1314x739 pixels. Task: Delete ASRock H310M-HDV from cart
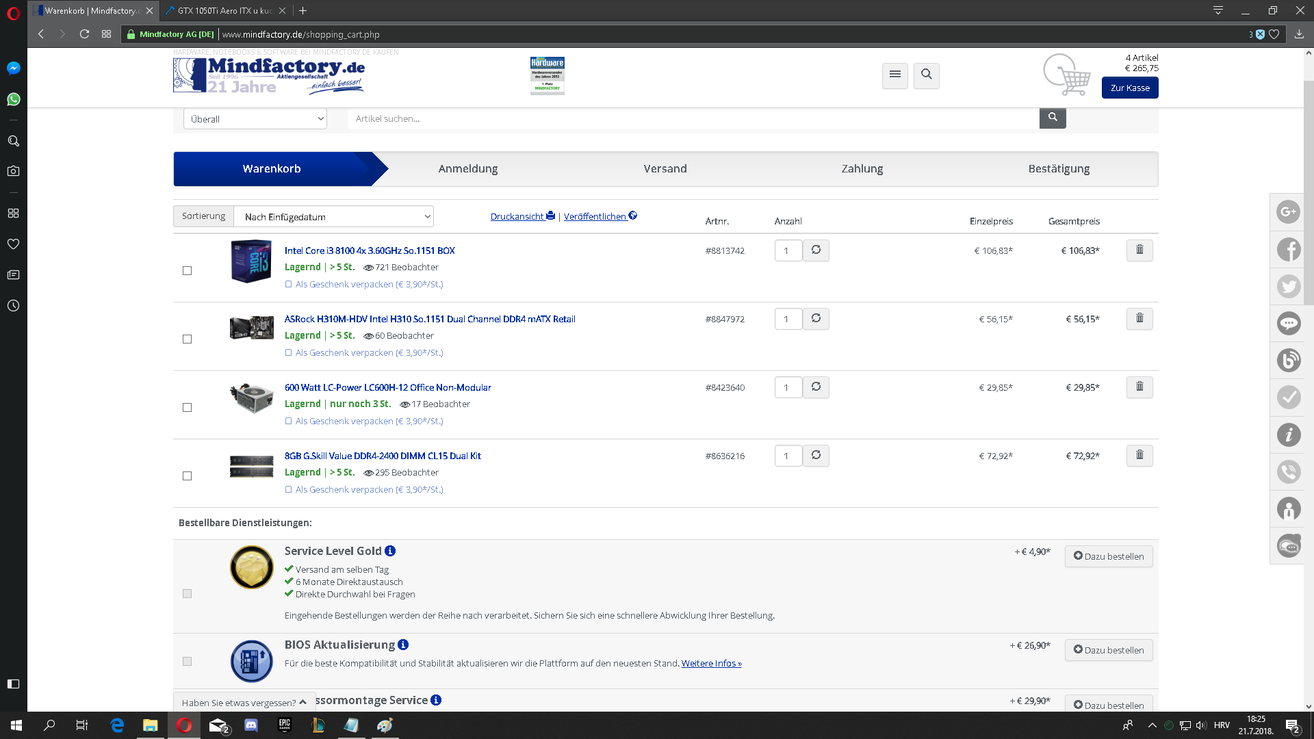pos(1139,319)
